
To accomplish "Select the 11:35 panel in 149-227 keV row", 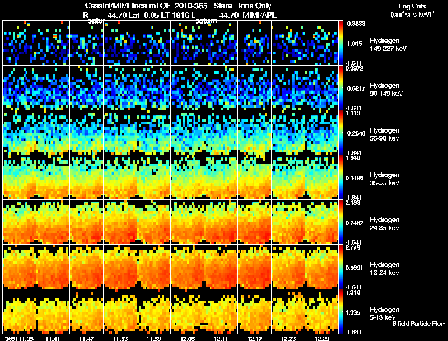I will pyautogui.click(x=20, y=43).
